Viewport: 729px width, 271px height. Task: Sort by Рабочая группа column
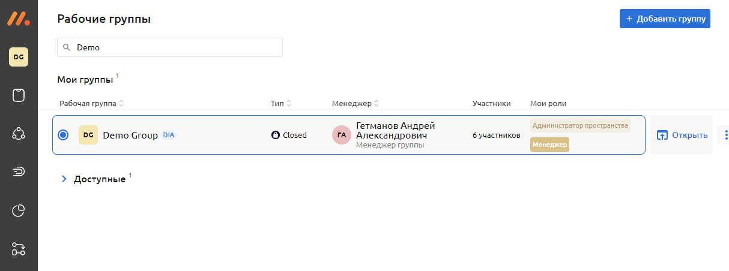(x=121, y=104)
